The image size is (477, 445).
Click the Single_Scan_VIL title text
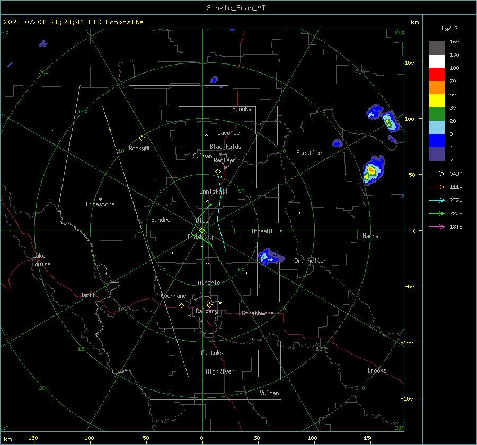coord(238,8)
